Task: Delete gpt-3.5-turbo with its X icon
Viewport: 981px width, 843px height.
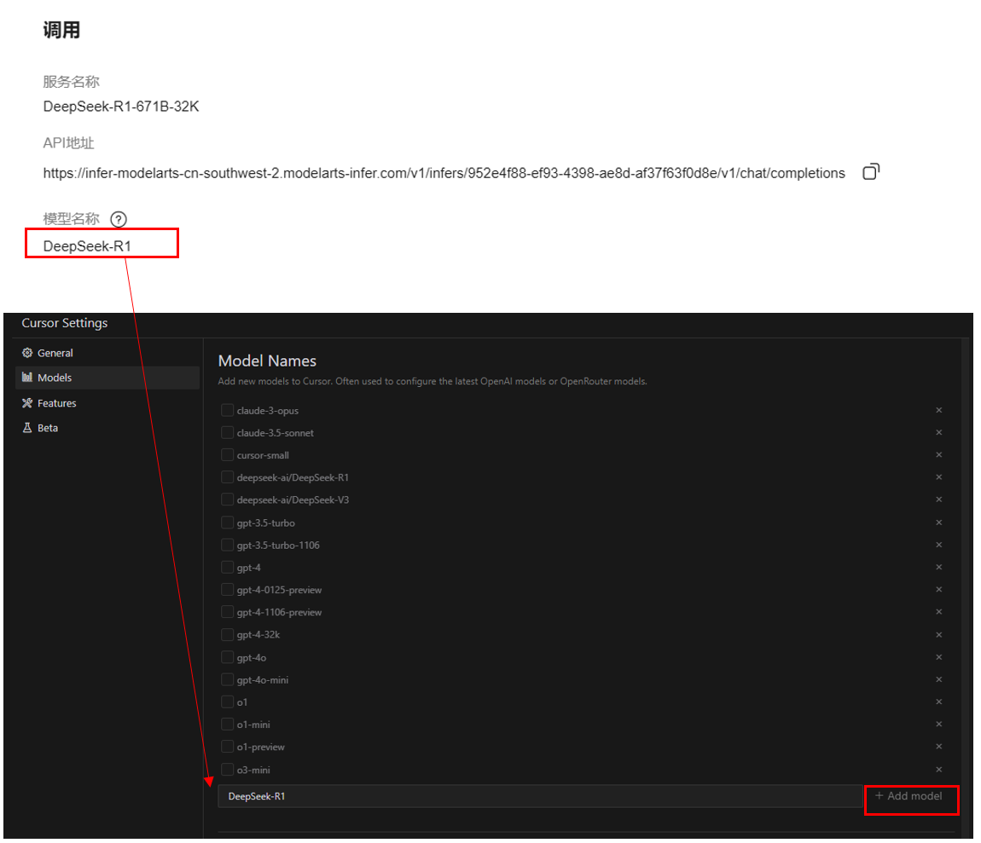Action: pyautogui.click(x=938, y=523)
